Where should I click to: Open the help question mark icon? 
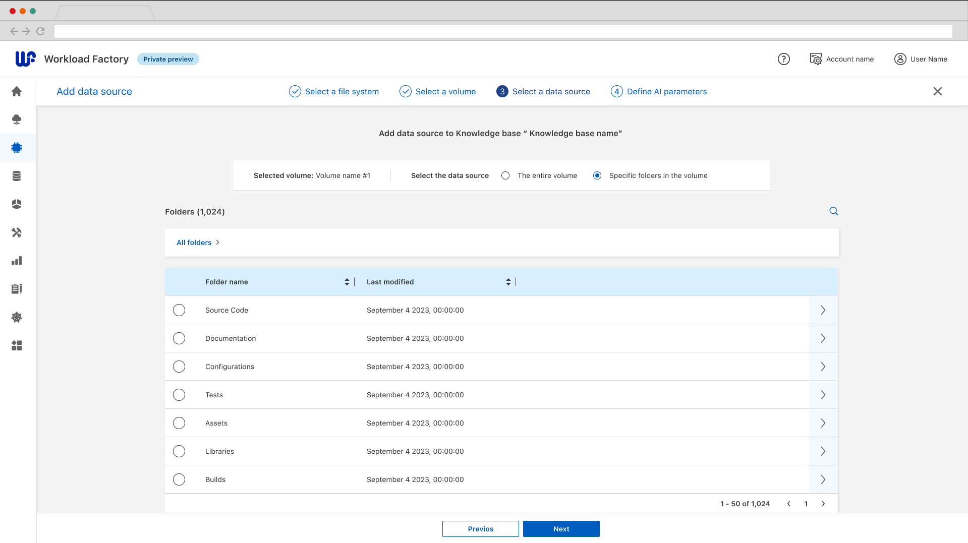tap(783, 59)
